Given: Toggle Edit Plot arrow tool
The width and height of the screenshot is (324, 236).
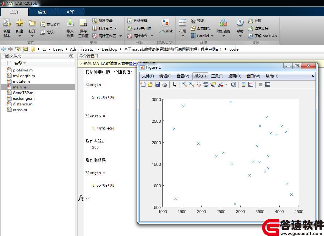Looking at the screenshot, I should [175, 84].
